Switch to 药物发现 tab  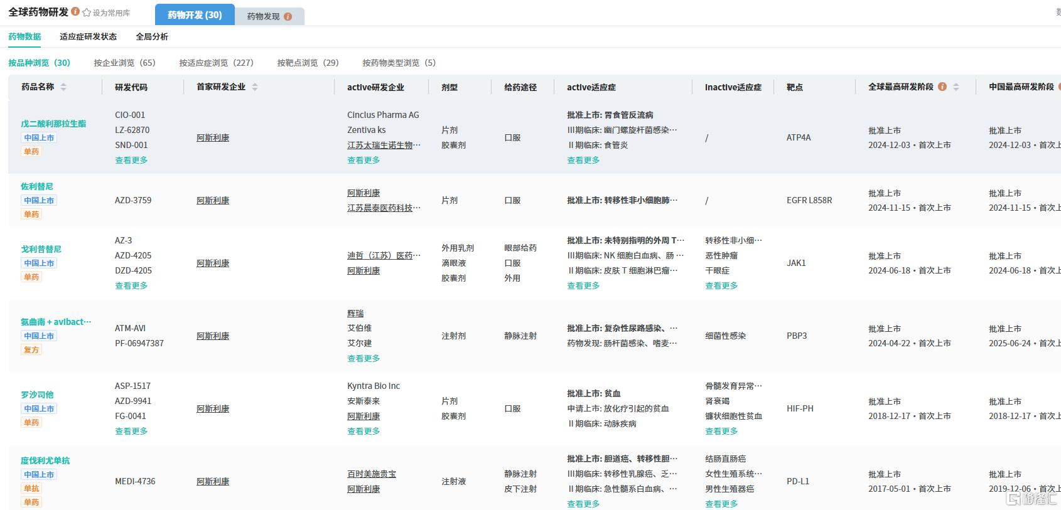click(x=269, y=16)
